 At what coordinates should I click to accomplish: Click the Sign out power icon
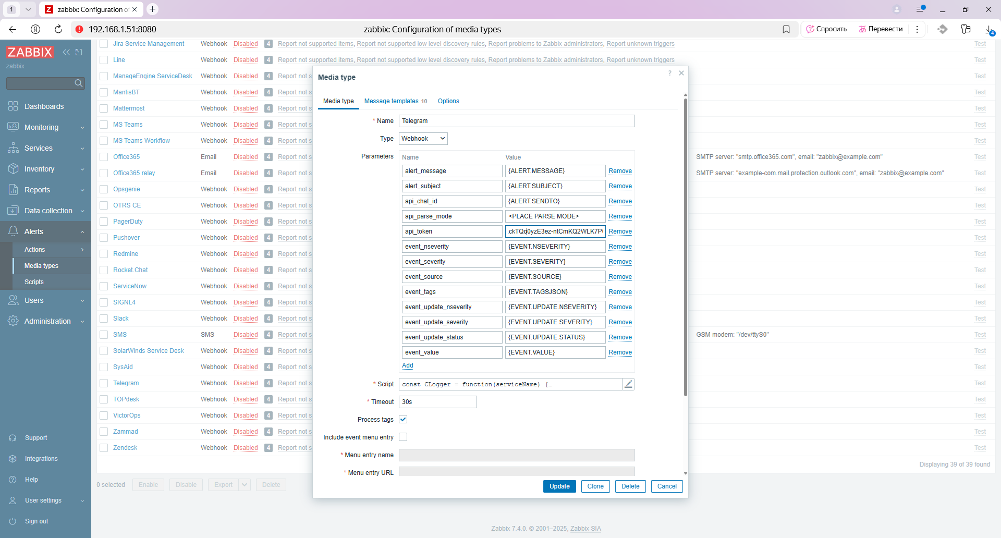13,521
